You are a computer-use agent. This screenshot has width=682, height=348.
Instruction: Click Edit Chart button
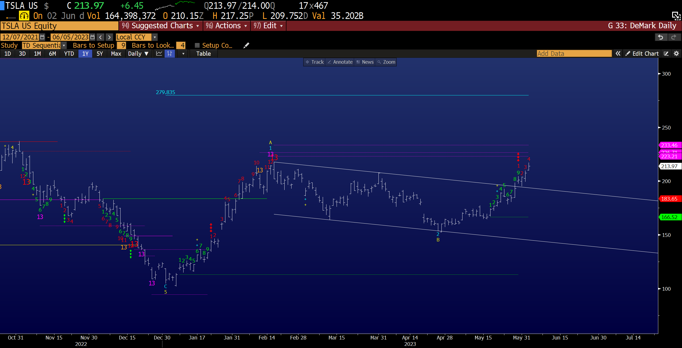pyautogui.click(x=642, y=54)
